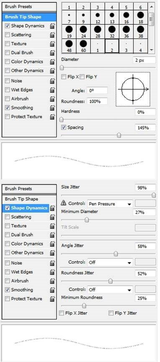The height and width of the screenshot is (362, 160).
Task: Toggle lock icon beside Dual Brush in lower panel
Action: click(52, 235)
